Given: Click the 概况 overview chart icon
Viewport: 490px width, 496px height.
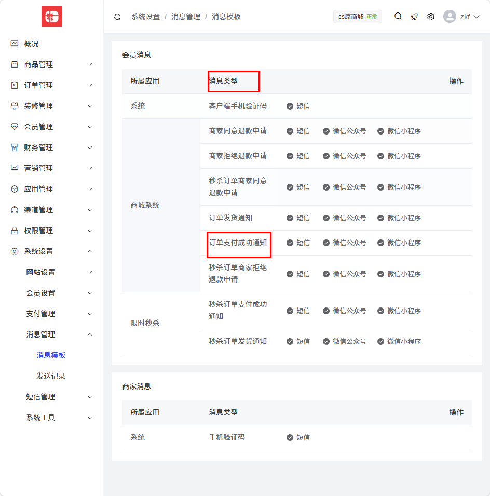Looking at the screenshot, I should pyautogui.click(x=15, y=44).
